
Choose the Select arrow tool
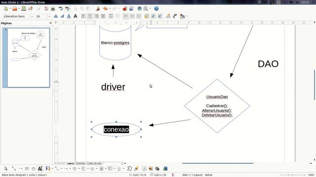coord(6,169)
